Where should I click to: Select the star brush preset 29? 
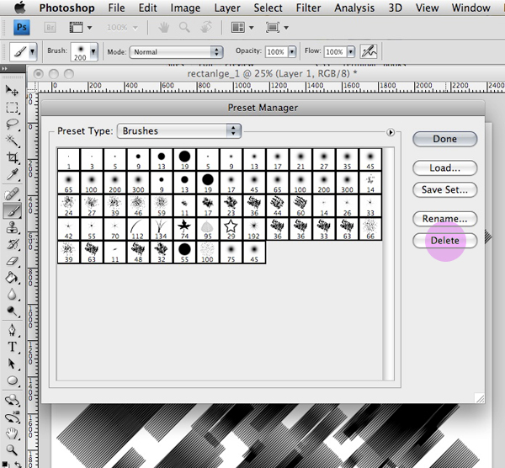point(231,229)
